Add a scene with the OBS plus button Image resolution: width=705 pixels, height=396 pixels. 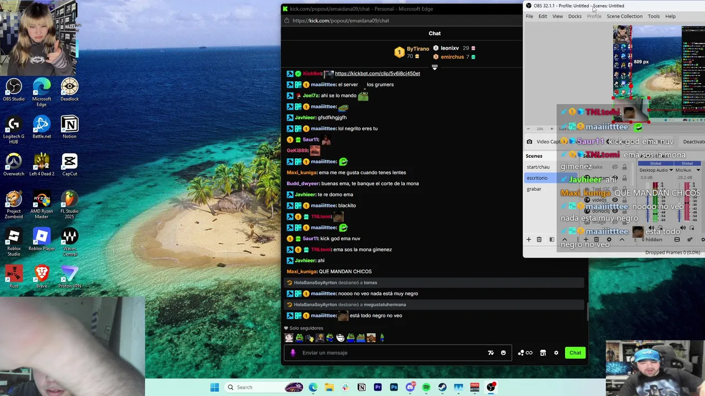click(x=529, y=239)
